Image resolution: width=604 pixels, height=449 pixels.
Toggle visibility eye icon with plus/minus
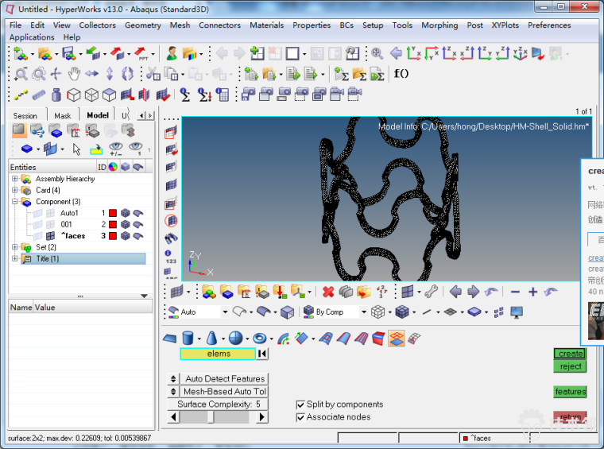point(116,149)
